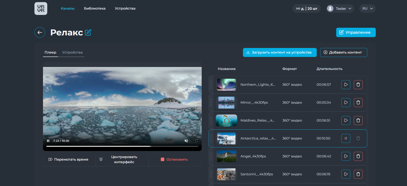This screenshot has width=407, height=186.
Task: Select the Maldives_Relax thumbnail
Action: pyautogui.click(x=226, y=120)
